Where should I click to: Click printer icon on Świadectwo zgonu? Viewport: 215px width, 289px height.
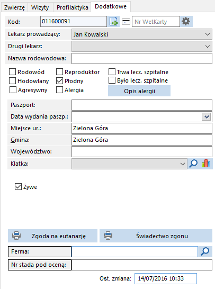[108, 236]
